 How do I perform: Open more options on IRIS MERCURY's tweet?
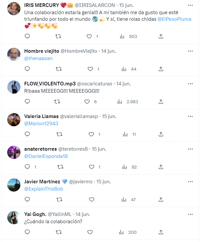click(190, 5)
